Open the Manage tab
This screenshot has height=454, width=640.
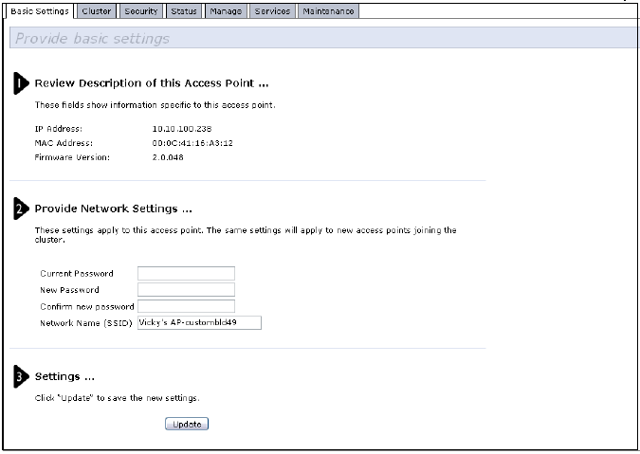point(225,11)
